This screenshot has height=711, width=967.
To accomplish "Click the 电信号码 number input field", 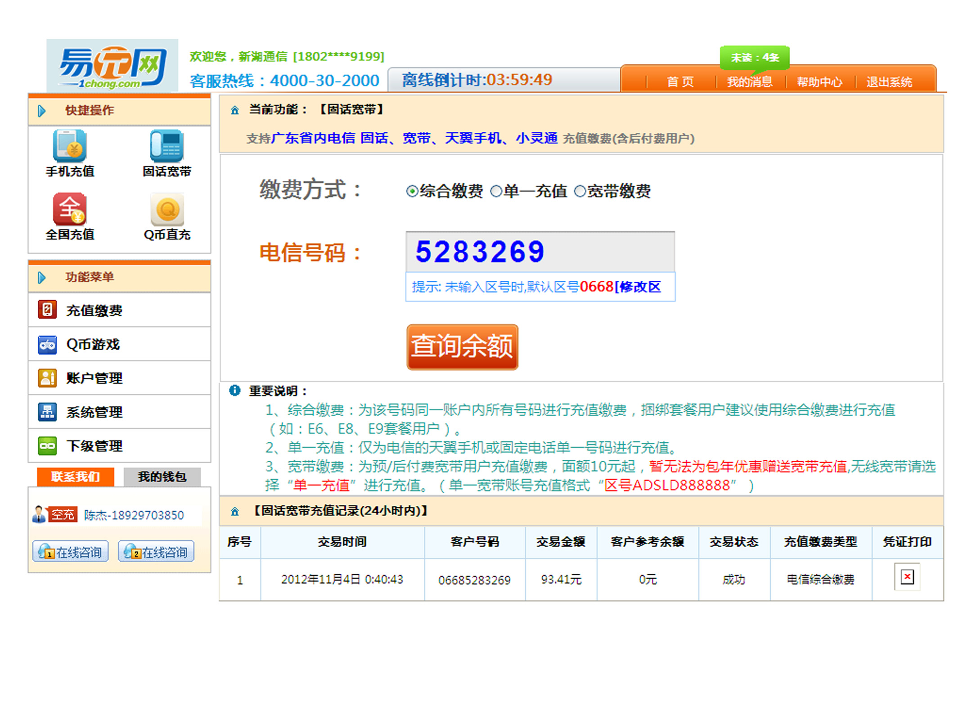I will pyautogui.click(x=540, y=252).
